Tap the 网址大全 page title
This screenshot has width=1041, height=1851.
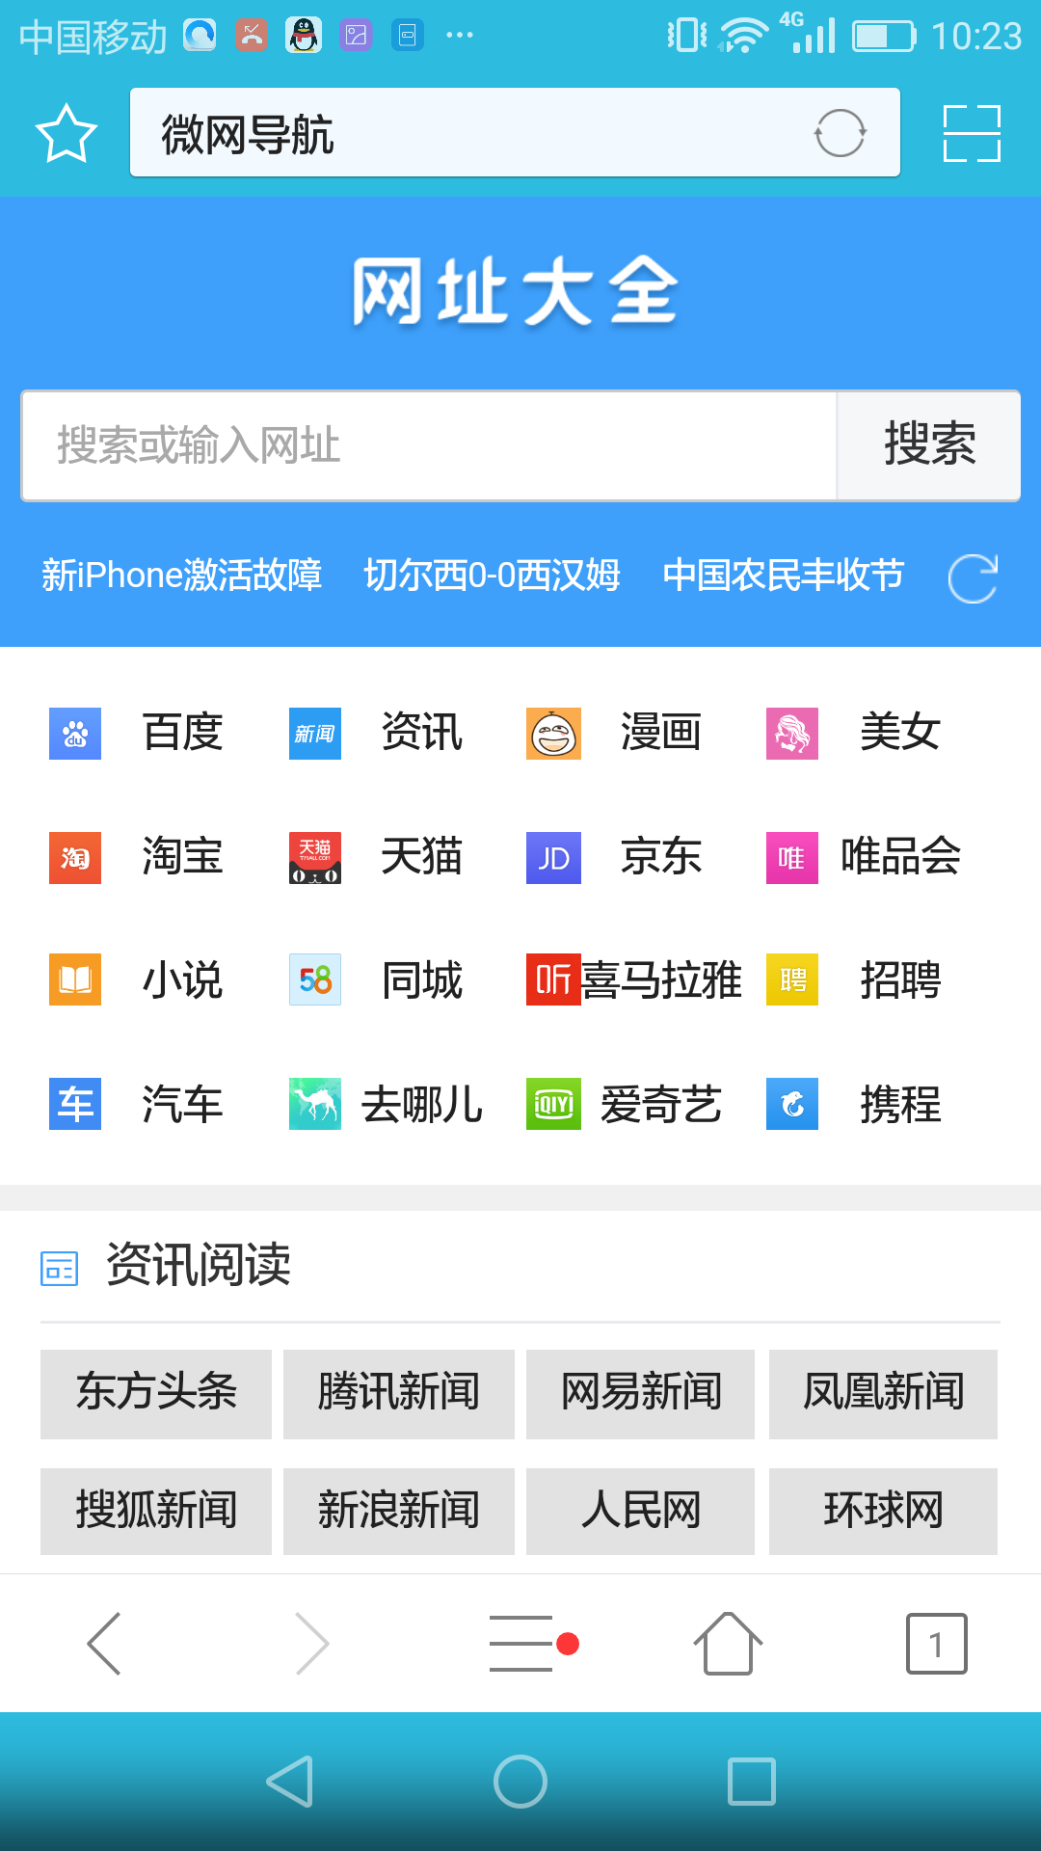[516, 291]
